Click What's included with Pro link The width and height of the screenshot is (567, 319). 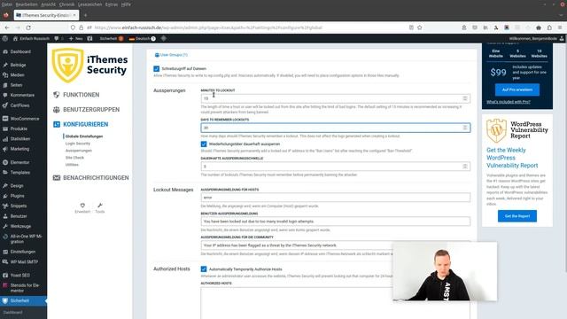pyautogui.click(x=508, y=103)
